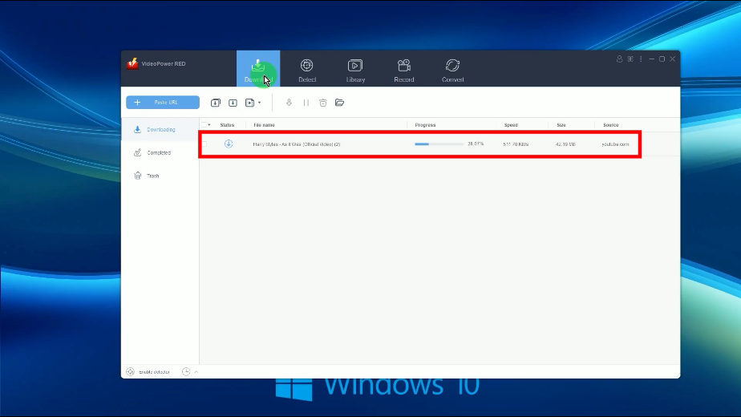Toggle the select-all checkbox in header
741x417 pixels.
tap(204, 125)
